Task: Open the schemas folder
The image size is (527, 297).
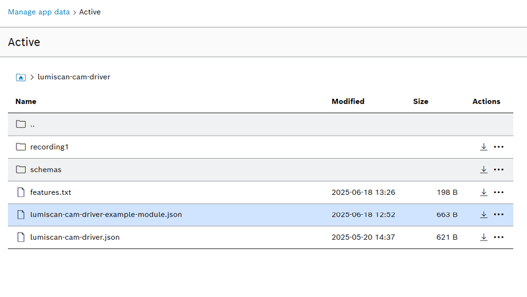Action: tap(45, 170)
